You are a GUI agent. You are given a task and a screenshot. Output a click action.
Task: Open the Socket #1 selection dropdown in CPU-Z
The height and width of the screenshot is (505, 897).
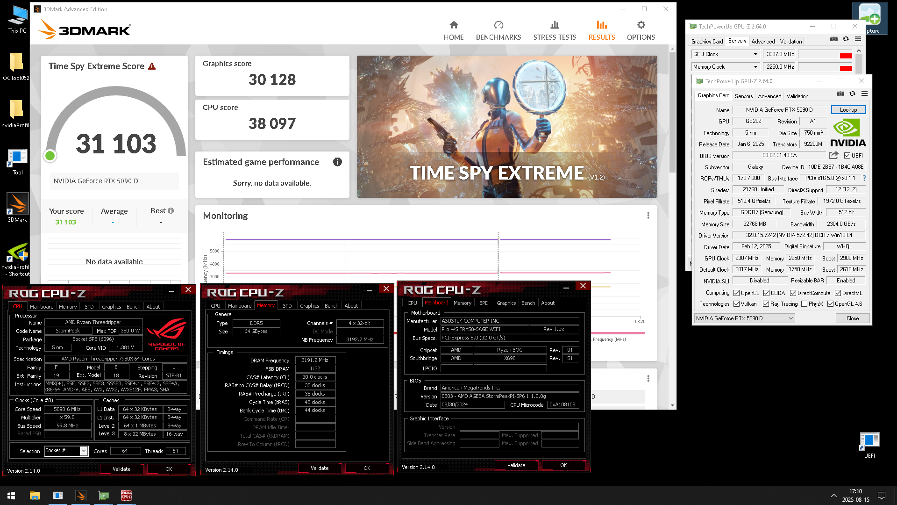[x=84, y=451]
